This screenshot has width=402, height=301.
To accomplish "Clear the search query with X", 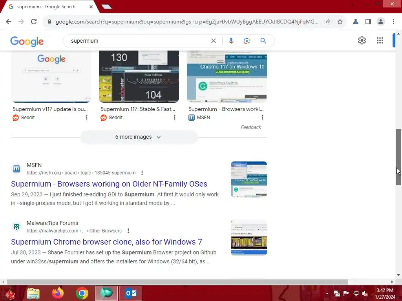I will click(213, 41).
